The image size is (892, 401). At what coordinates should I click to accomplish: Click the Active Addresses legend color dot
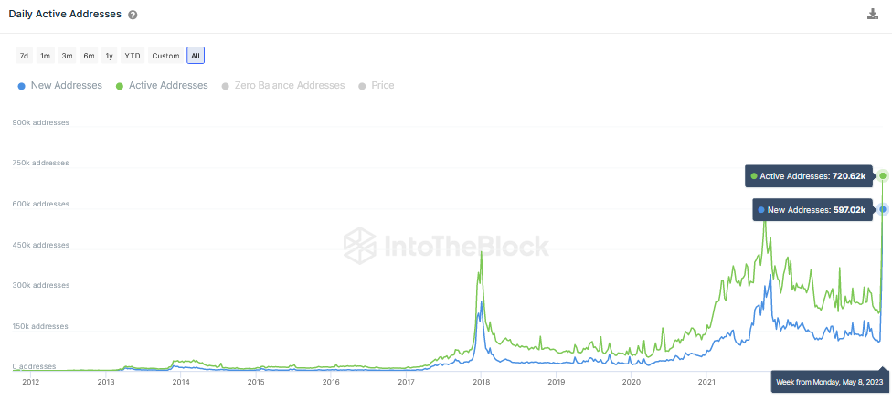click(119, 86)
